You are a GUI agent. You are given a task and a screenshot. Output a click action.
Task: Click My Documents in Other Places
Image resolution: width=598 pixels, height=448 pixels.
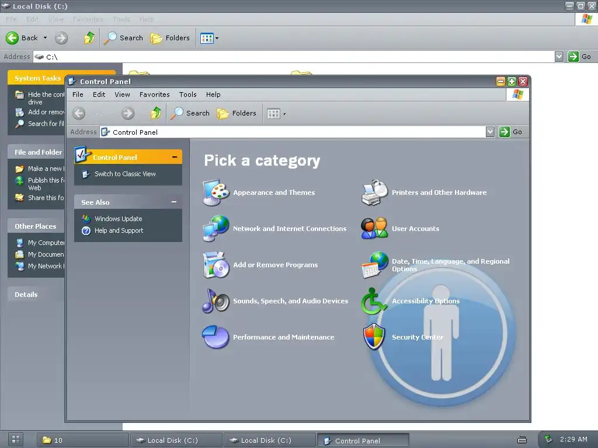40,254
